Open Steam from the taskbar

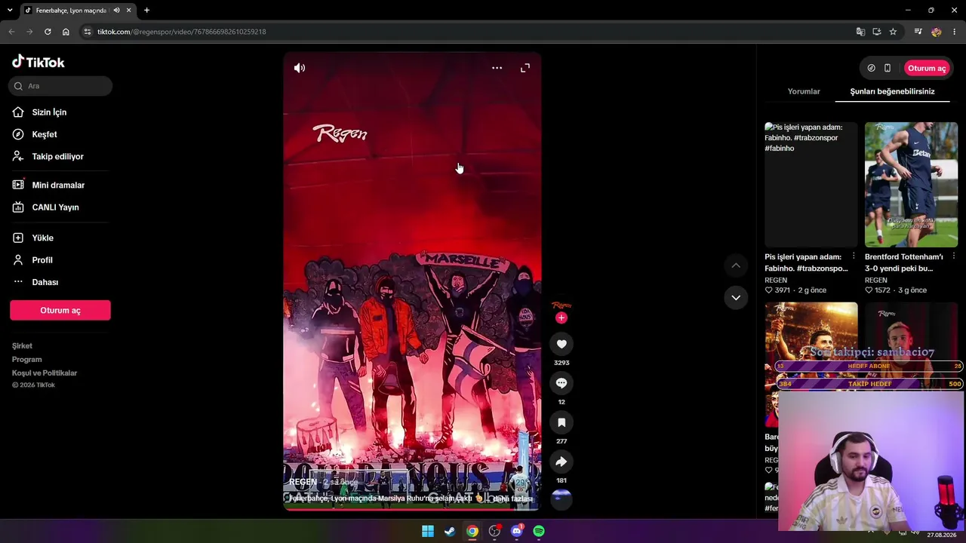[450, 531]
